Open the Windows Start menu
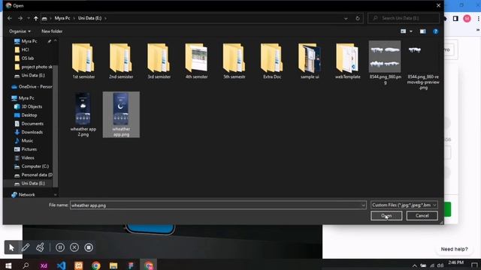Screen dimensions: 481x270 8,265
